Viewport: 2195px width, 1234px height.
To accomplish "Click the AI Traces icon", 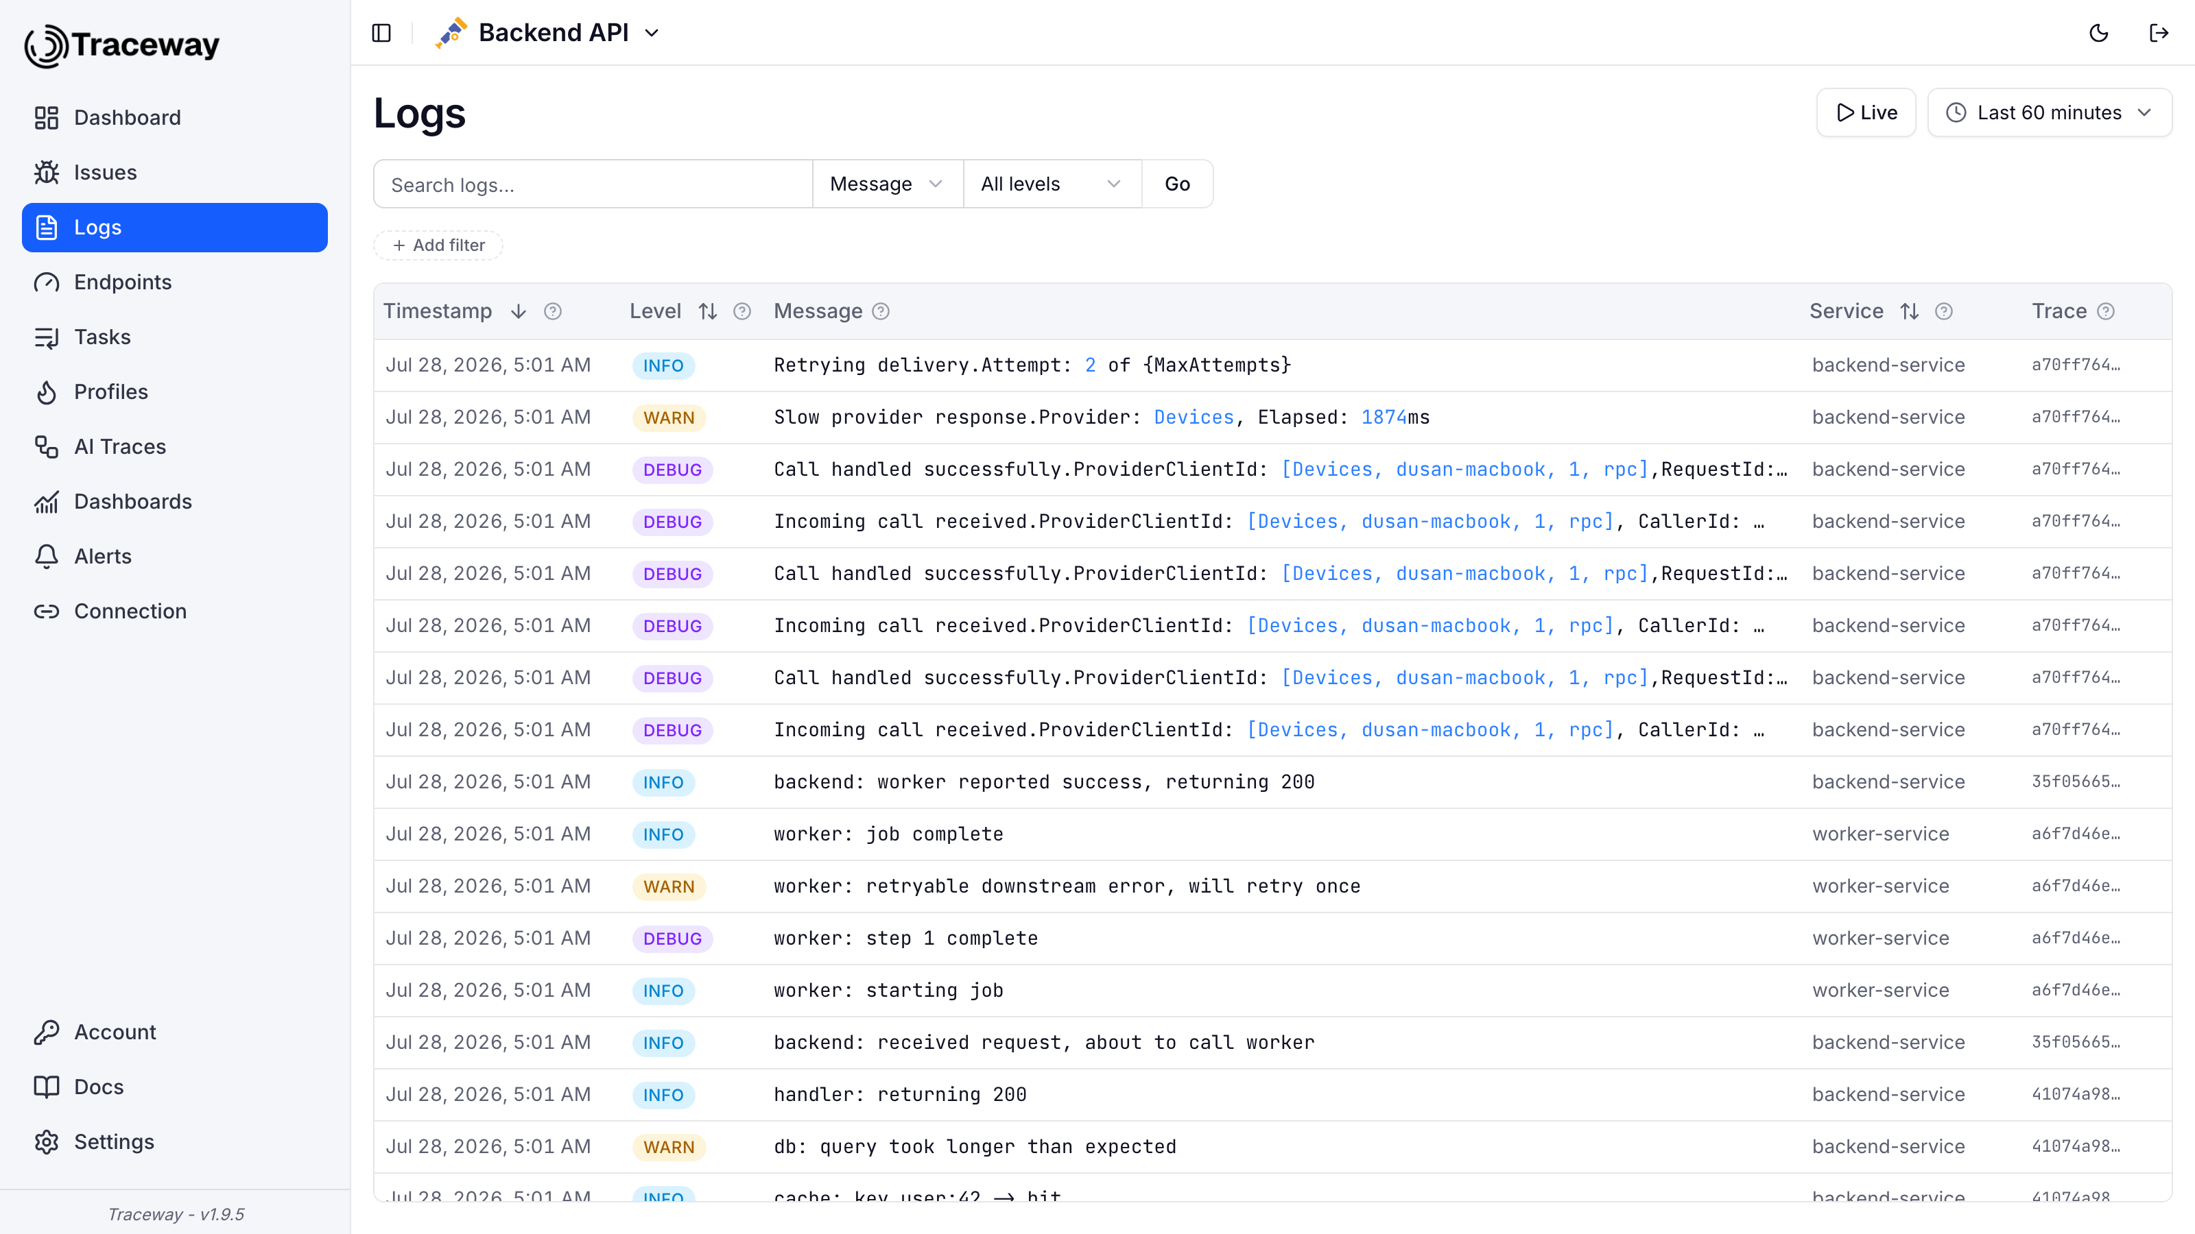I will [46, 446].
